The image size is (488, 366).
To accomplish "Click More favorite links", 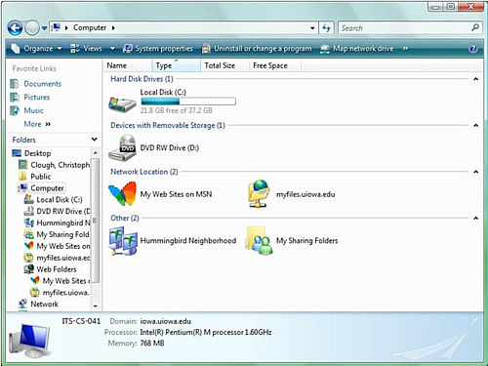I will pyautogui.click(x=37, y=124).
